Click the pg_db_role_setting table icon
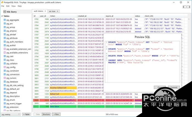Viewport: 192px width, 117px height. 5,85
